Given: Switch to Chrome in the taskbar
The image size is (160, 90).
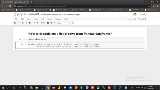Looking at the screenshot, I should coord(48,88).
